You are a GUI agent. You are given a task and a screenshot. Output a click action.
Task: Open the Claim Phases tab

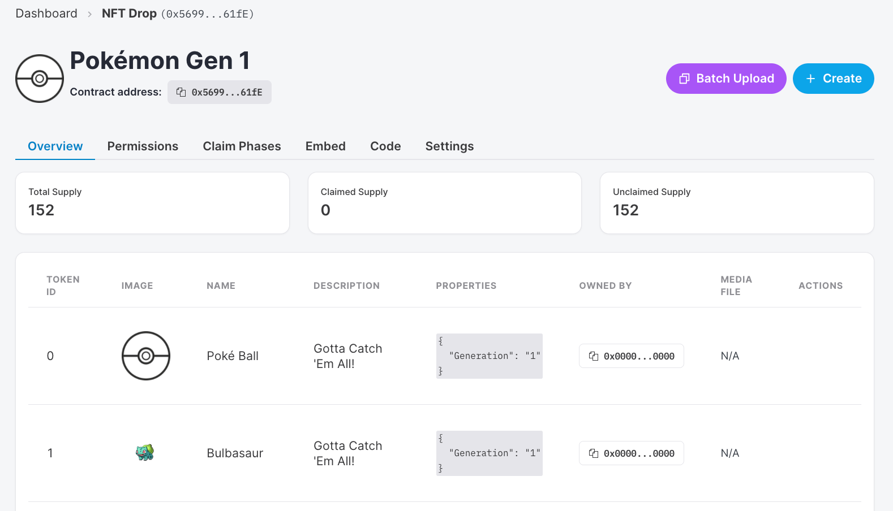(242, 146)
